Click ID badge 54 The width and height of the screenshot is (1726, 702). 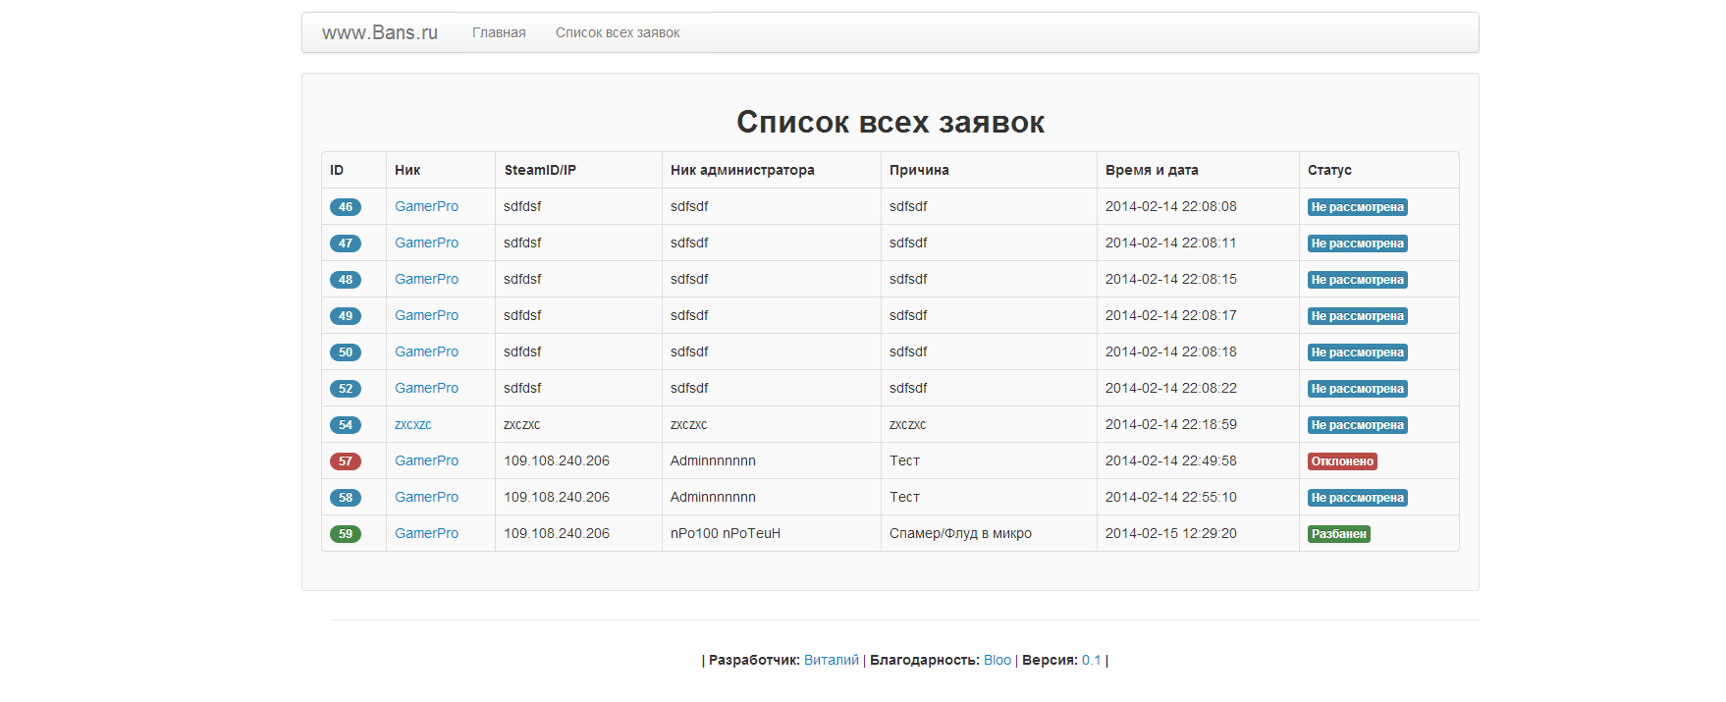point(346,425)
